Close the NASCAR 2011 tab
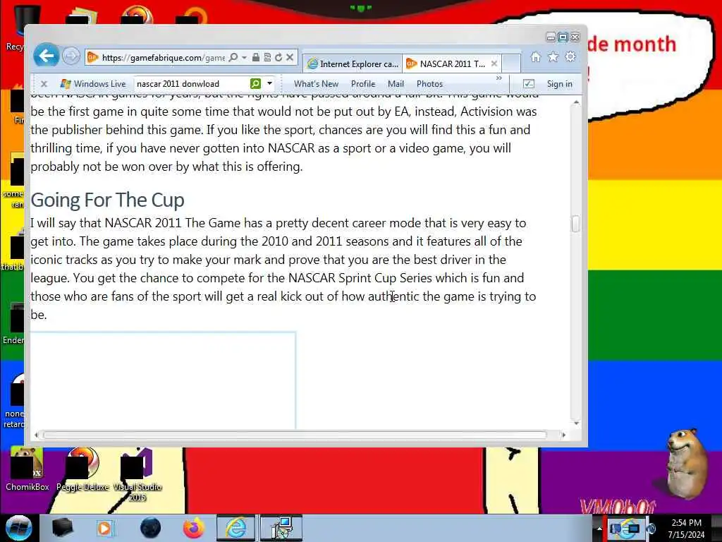The height and width of the screenshot is (542, 722). 494,64
